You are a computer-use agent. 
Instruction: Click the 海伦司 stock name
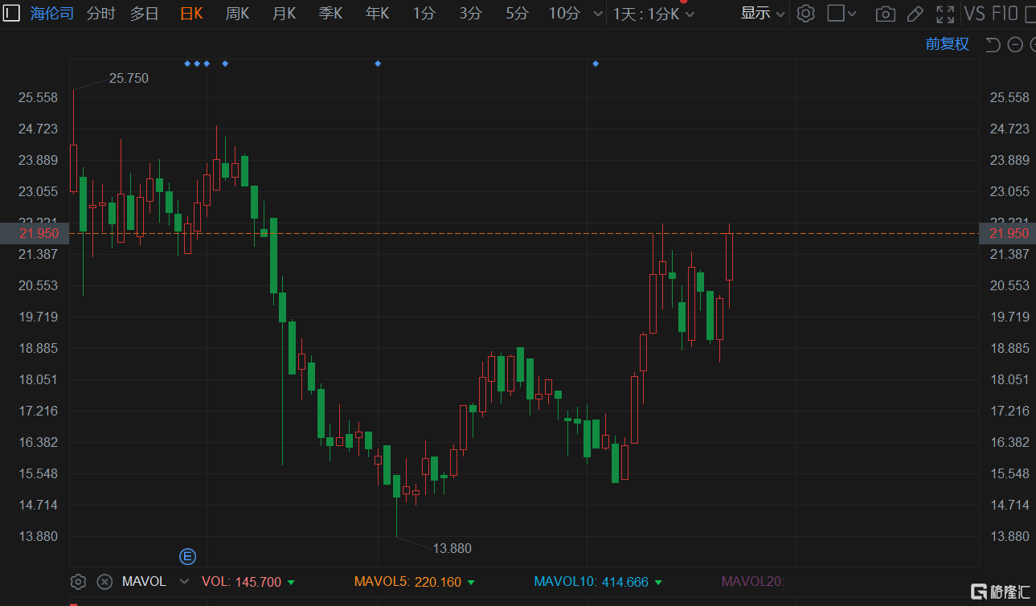(51, 13)
